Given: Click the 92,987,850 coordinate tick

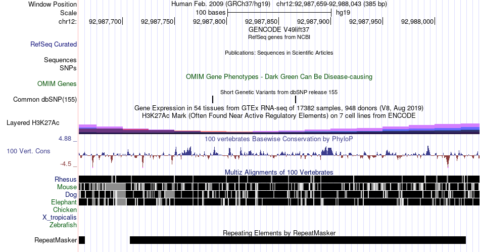Looking at the screenshot, I should [262, 21].
